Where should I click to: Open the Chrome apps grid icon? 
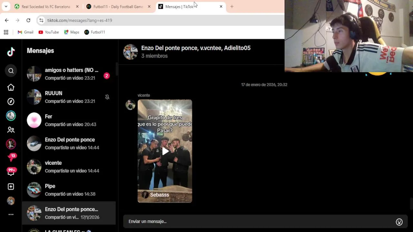(x=6, y=32)
